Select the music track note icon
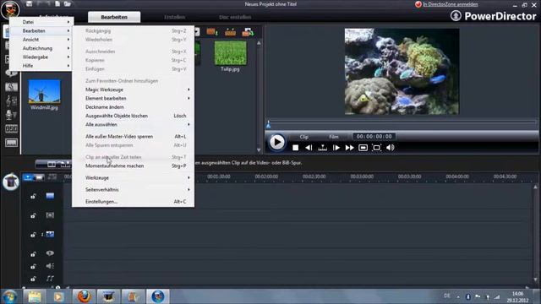 (50, 278)
